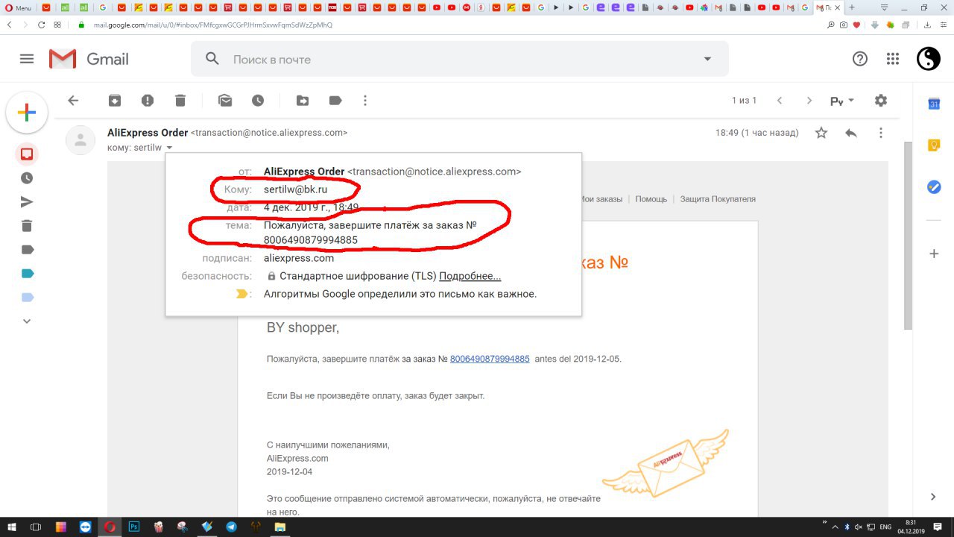Open Помощь link in email
The height and width of the screenshot is (537, 954).
tap(651, 199)
